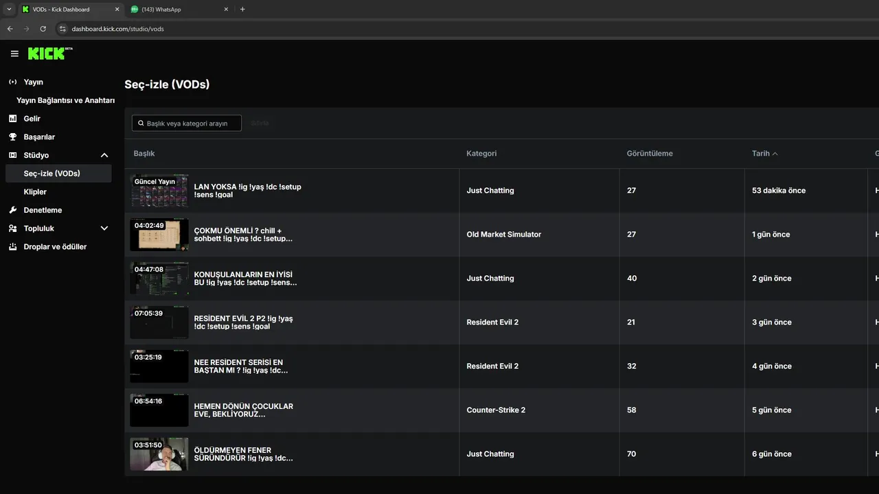This screenshot has width=879, height=494.
Task: Select Seç-izle (VODs) sidebar item
Action: coord(52,174)
